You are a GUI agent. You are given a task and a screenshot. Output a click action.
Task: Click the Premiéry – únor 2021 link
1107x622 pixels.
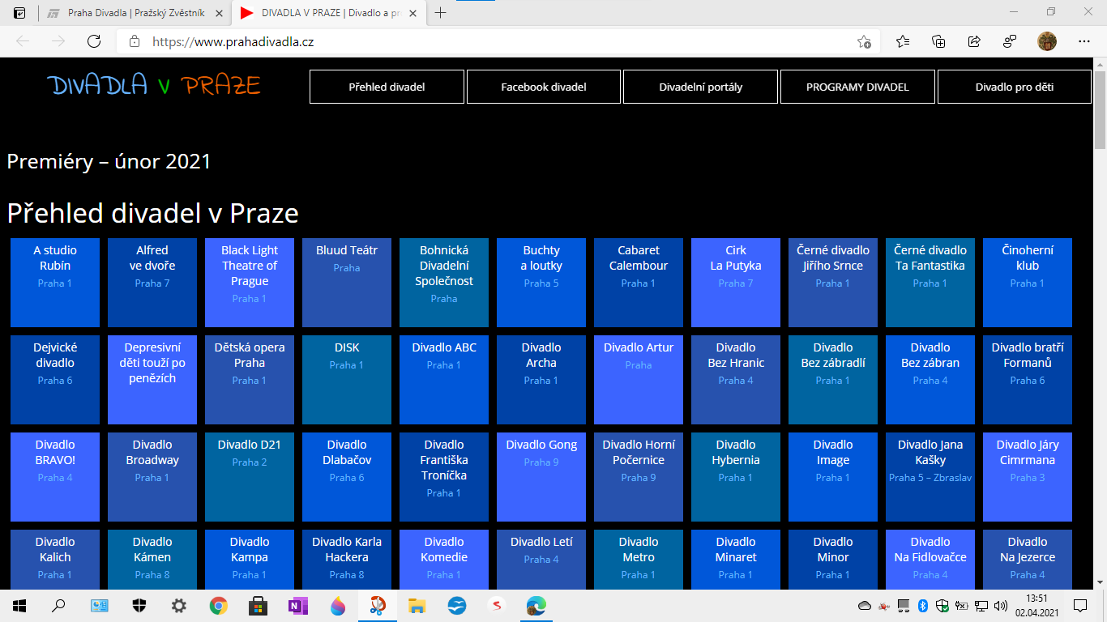(109, 161)
